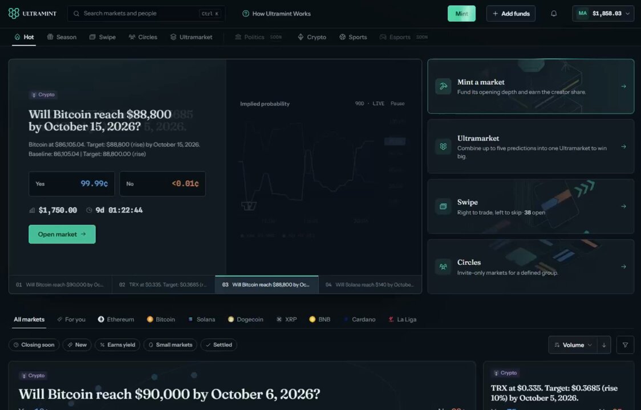Click the Add funds button
Image resolution: width=641 pixels, height=410 pixels.
511,14
